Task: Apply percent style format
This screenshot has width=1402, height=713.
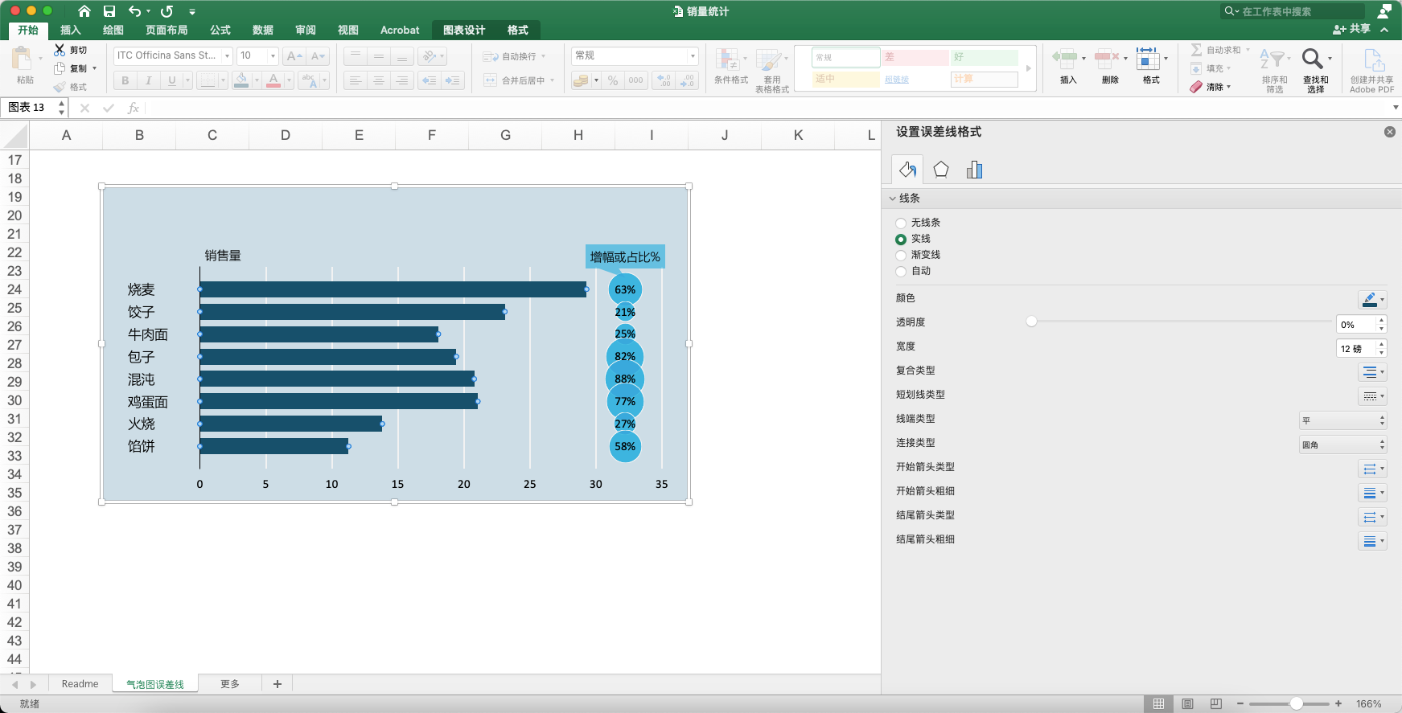Action: click(613, 80)
